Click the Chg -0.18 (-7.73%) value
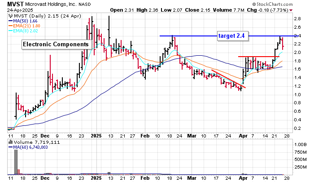 click(267, 10)
